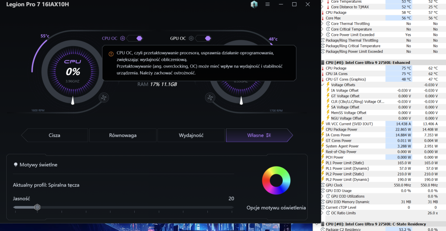Click the rainbow color wheel
Screen dimensions: 446x231
pos(276,180)
